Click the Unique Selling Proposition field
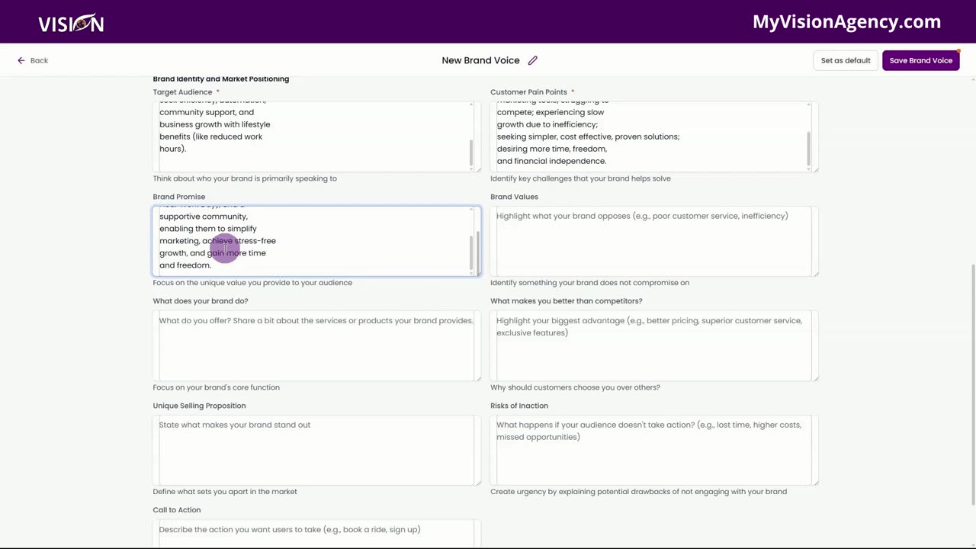 point(316,449)
